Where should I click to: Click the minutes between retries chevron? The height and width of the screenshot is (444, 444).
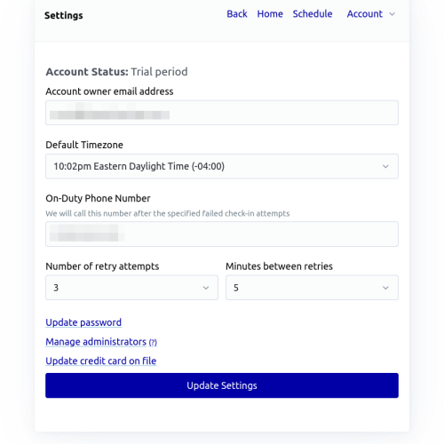pos(385,288)
